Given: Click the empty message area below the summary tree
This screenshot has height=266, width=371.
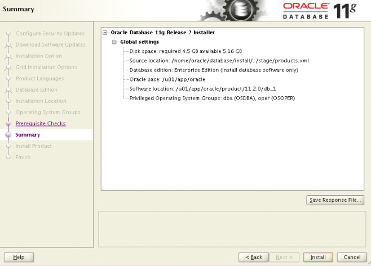Looking at the screenshot, I should point(232,229).
